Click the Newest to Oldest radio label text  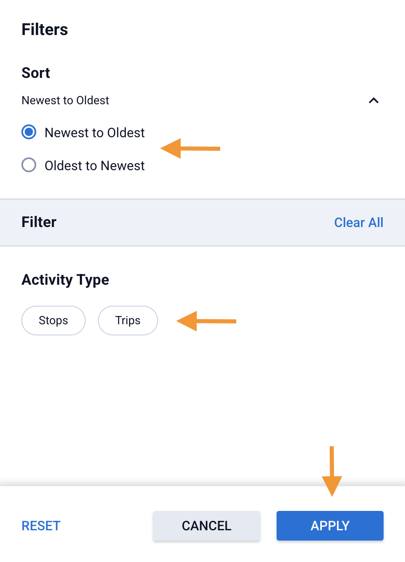(x=95, y=133)
